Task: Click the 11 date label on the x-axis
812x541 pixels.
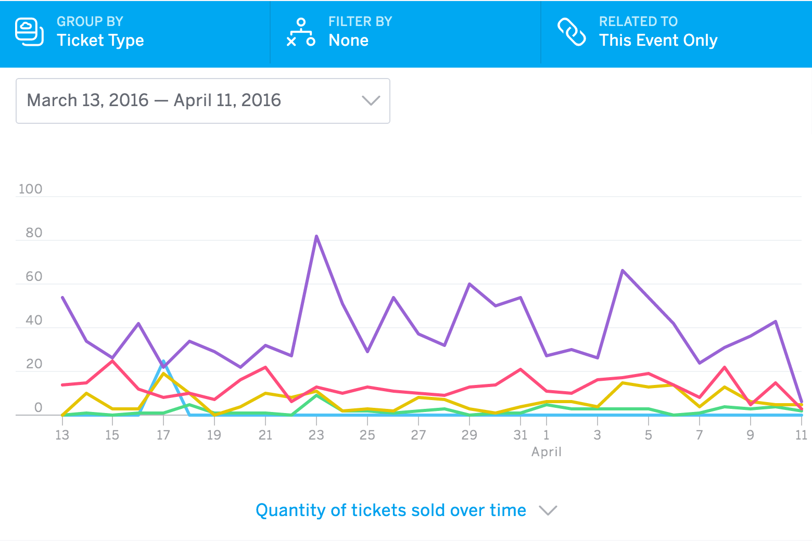Action: pyautogui.click(x=802, y=435)
